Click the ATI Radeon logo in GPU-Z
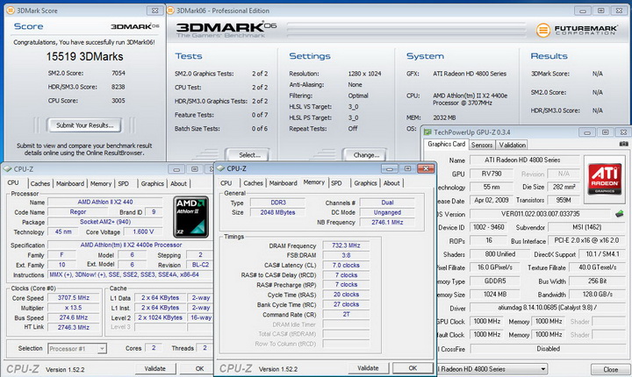Screen dimensions: 632x377 (x=605, y=179)
